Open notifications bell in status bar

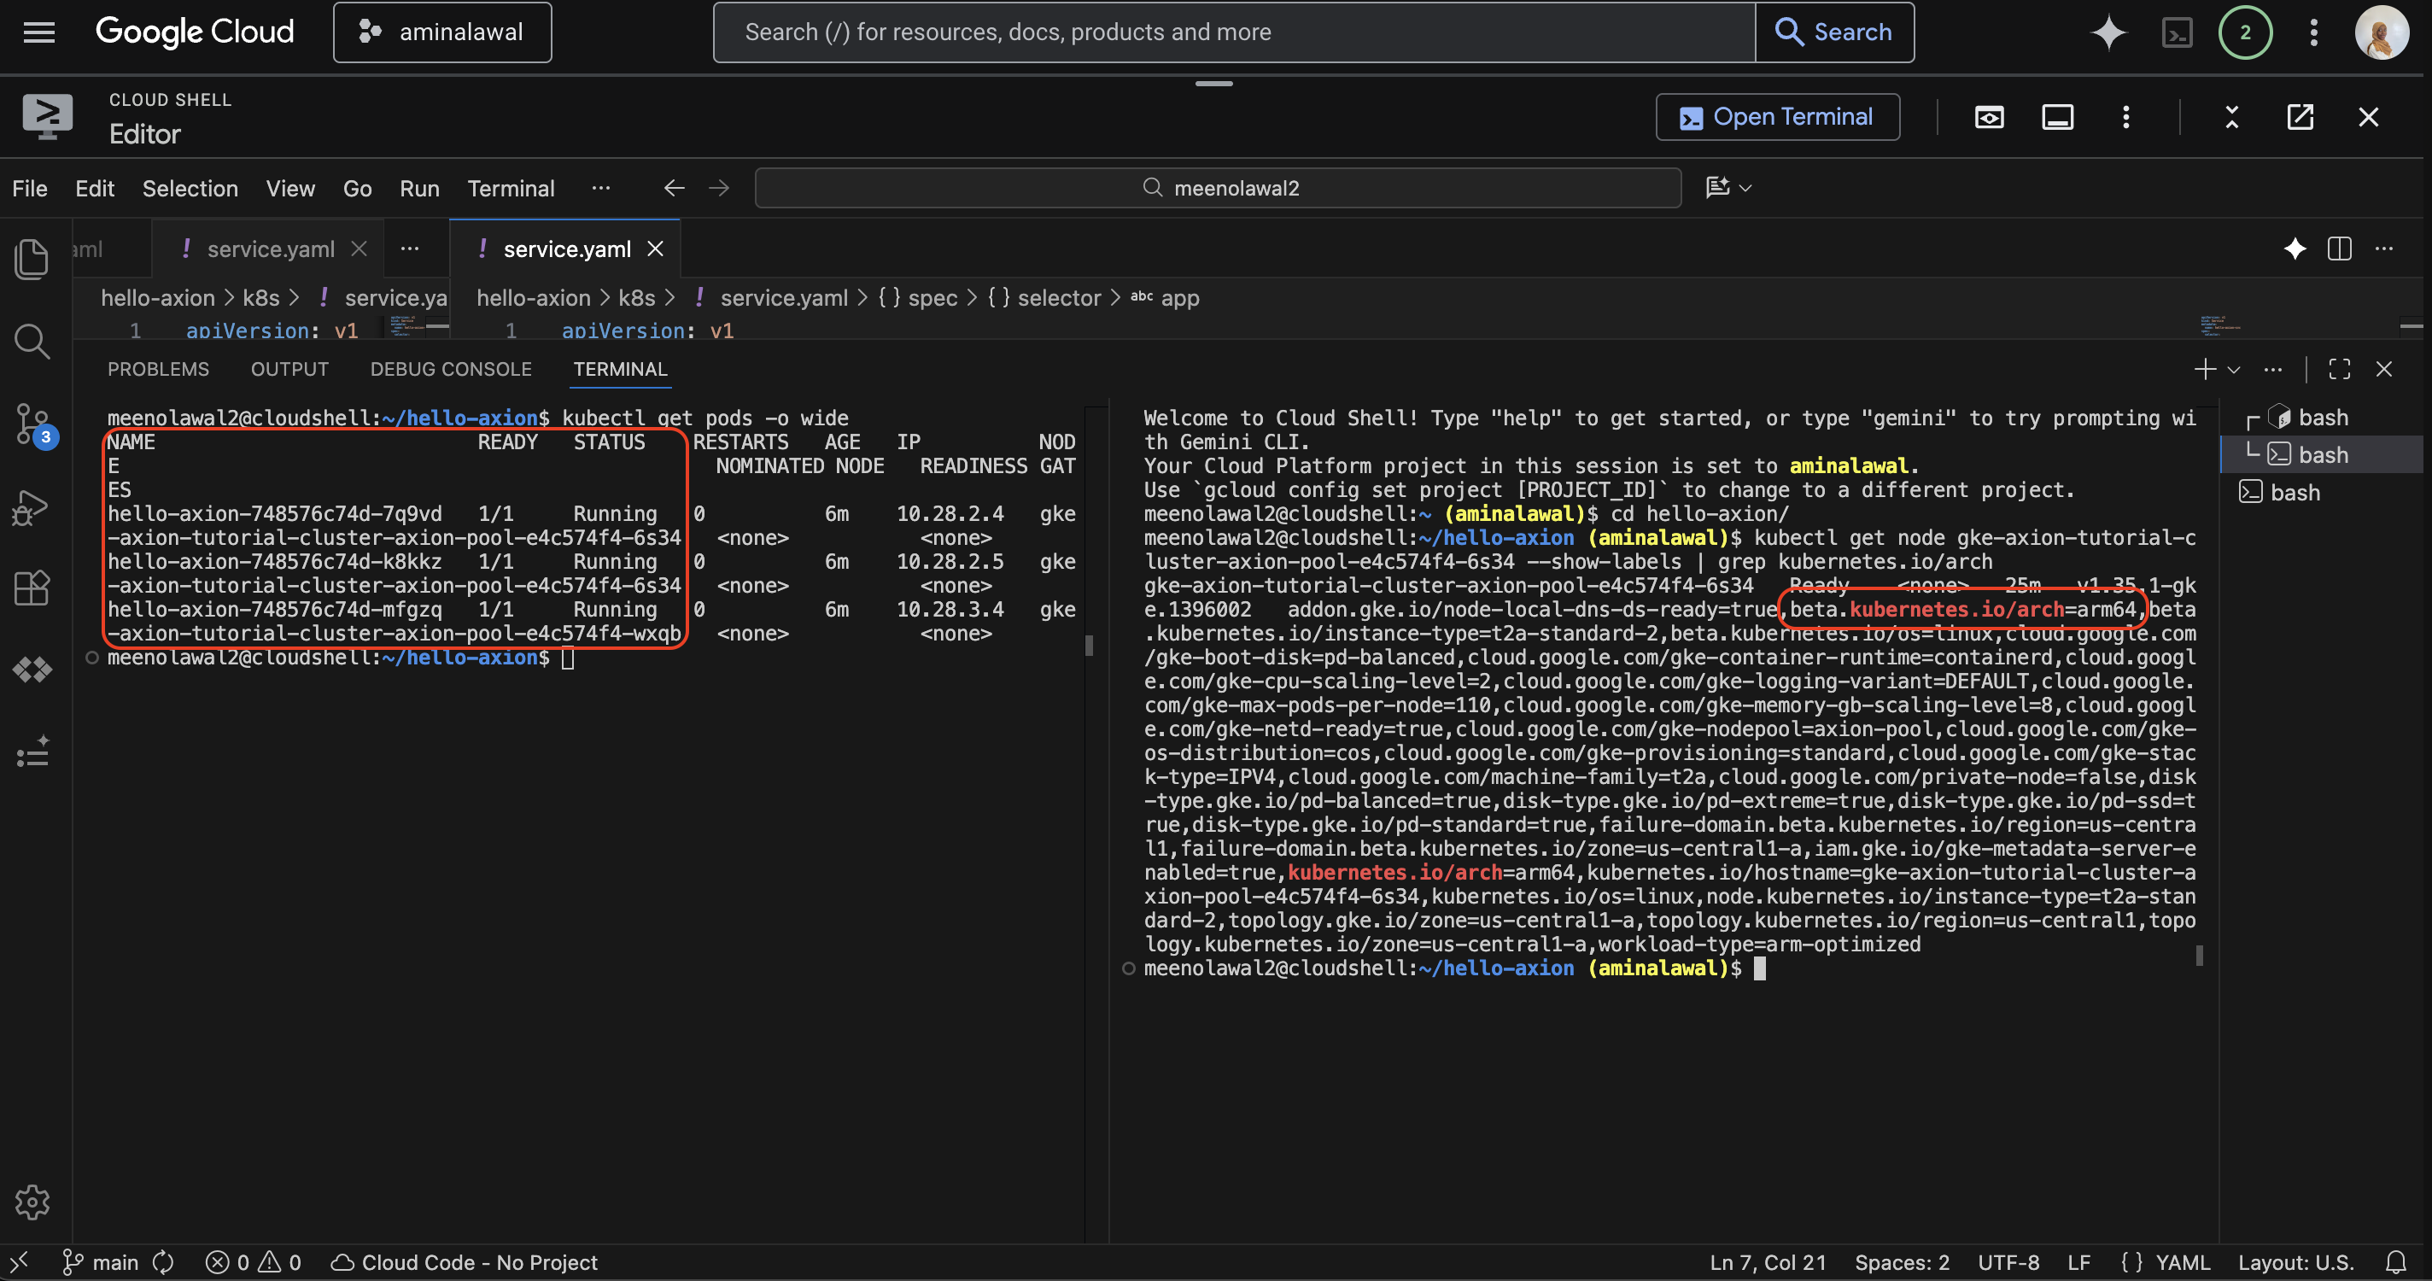click(2395, 1262)
